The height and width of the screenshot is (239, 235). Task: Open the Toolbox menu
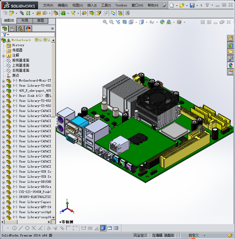pos(121,5)
